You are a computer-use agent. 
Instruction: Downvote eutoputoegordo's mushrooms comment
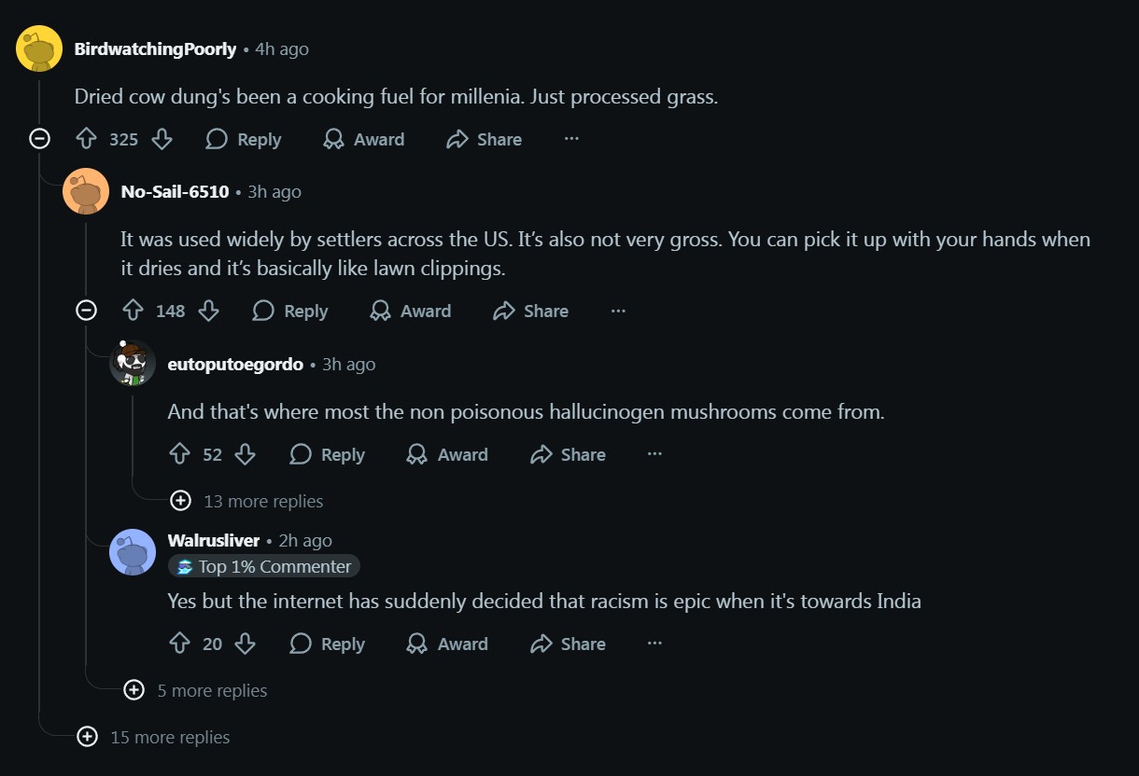pos(245,454)
